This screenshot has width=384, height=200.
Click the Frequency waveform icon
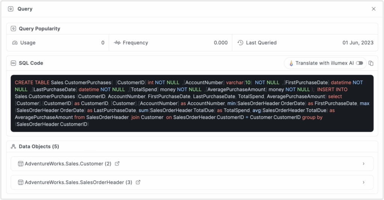click(x=117, y=43)
